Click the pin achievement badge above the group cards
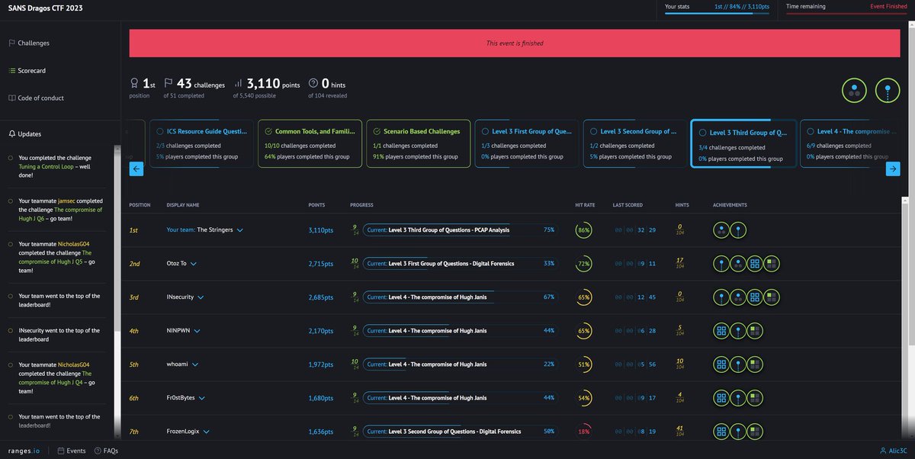 coord(888,91)
